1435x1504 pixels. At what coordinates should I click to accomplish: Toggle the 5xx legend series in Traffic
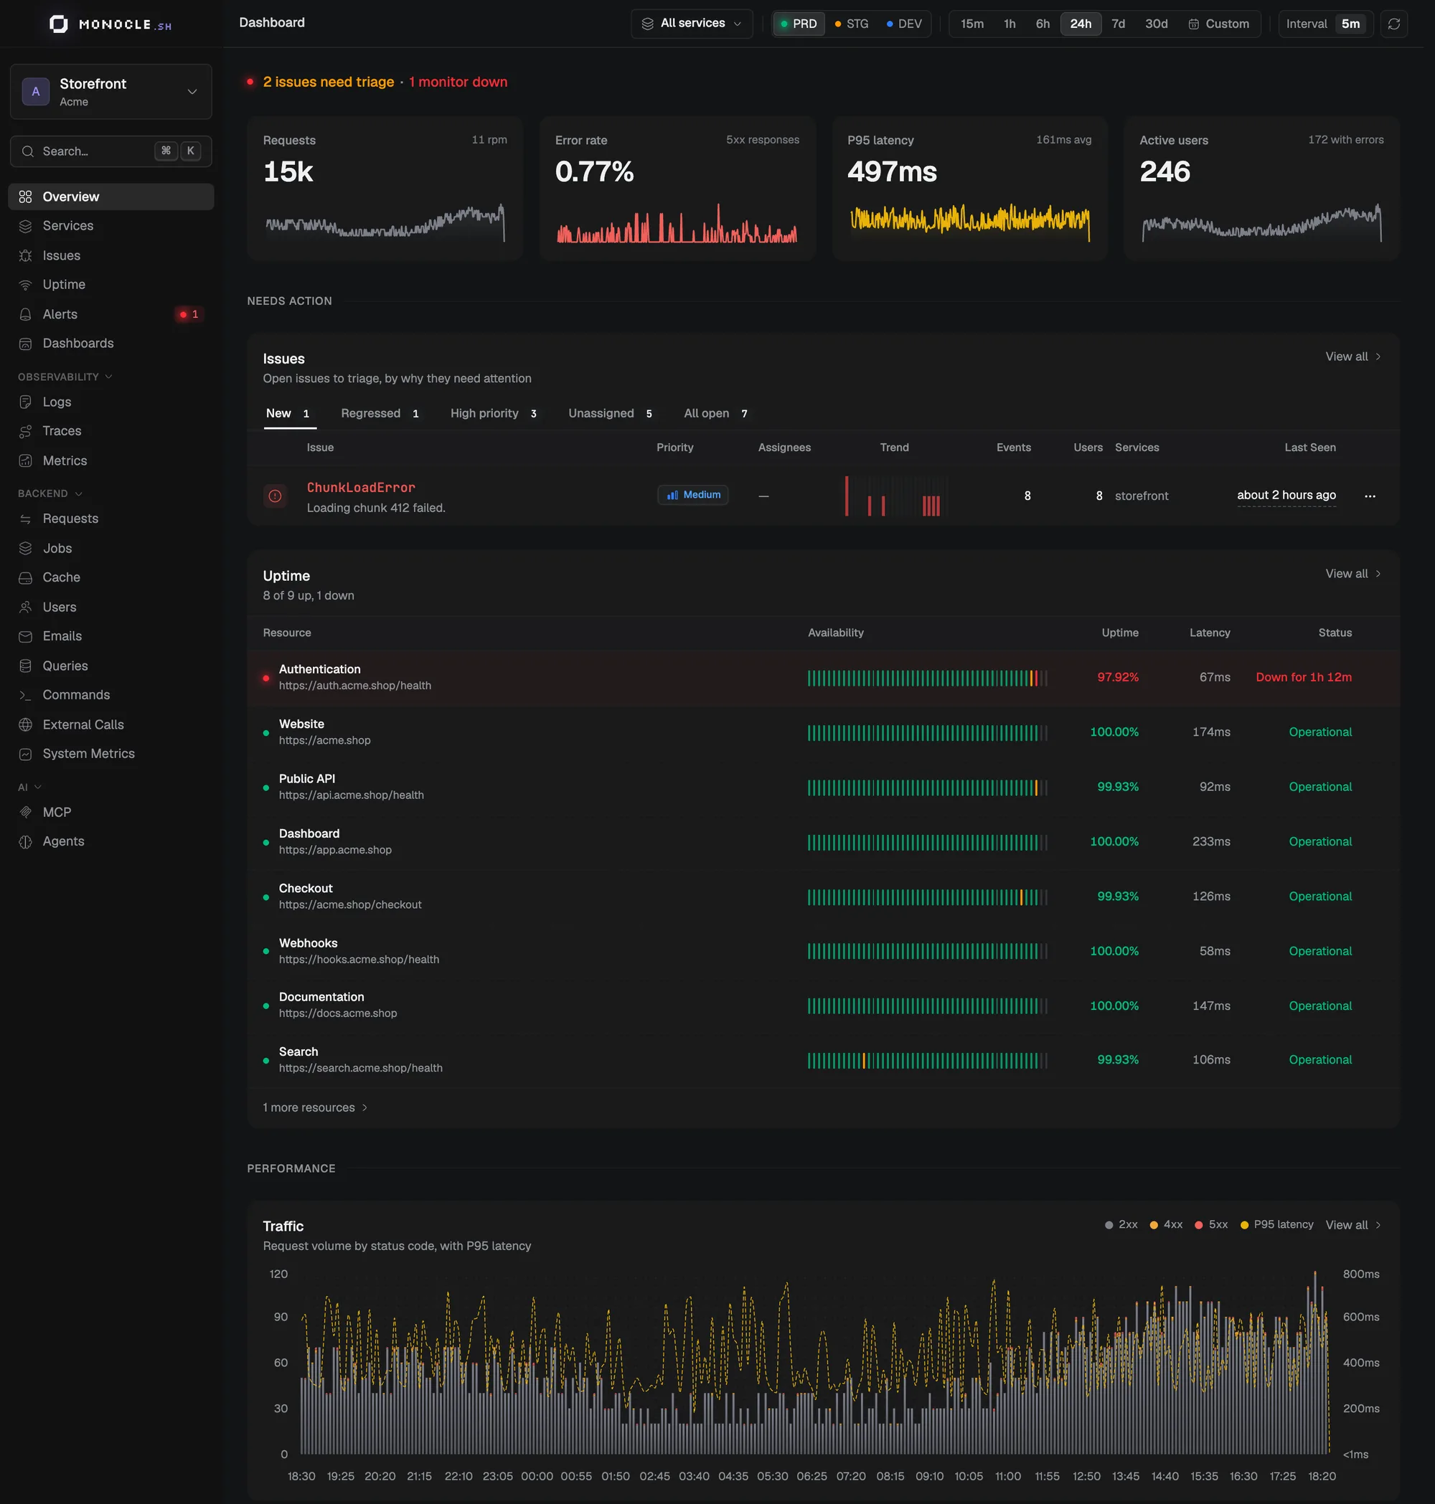click(1211, 1225)
